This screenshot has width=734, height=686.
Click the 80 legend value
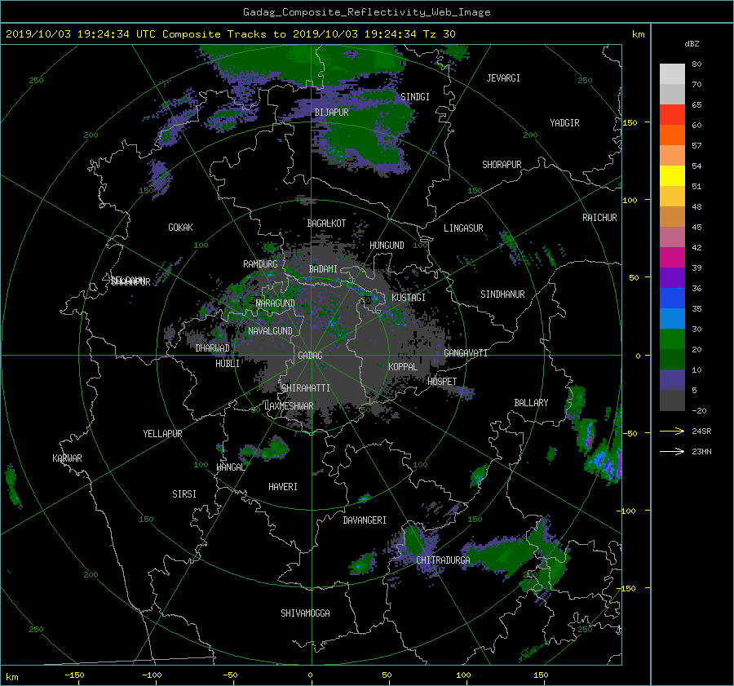pyautogui.click(x=696, y=64)
